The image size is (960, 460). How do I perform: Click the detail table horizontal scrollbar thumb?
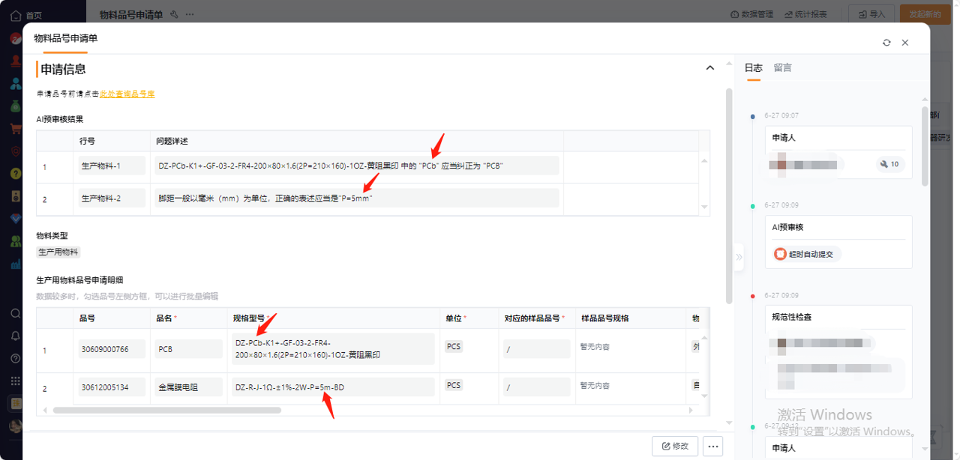tap(166, 411)
